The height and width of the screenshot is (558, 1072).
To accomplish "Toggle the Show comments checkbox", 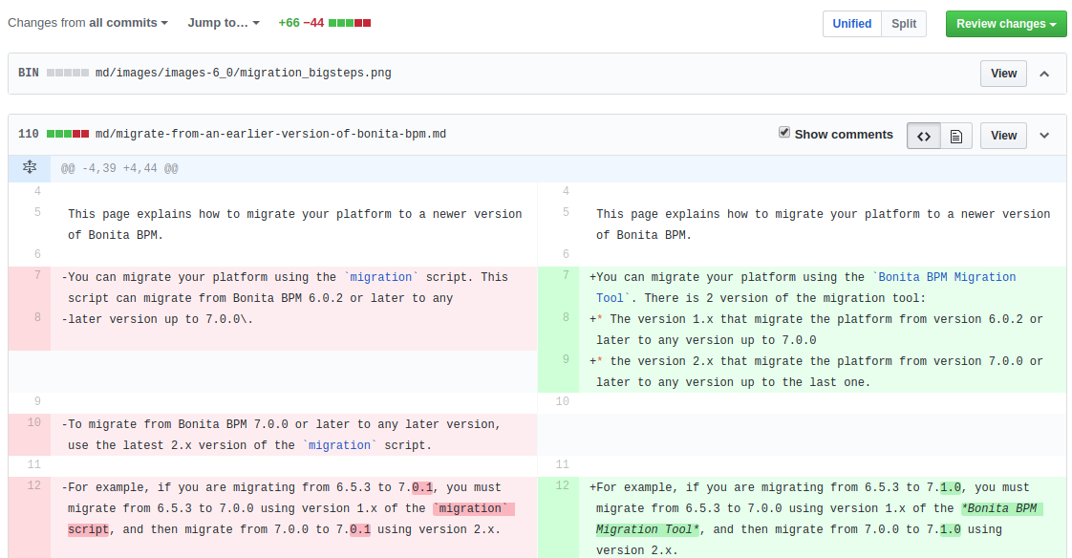I will click(784, 132).
